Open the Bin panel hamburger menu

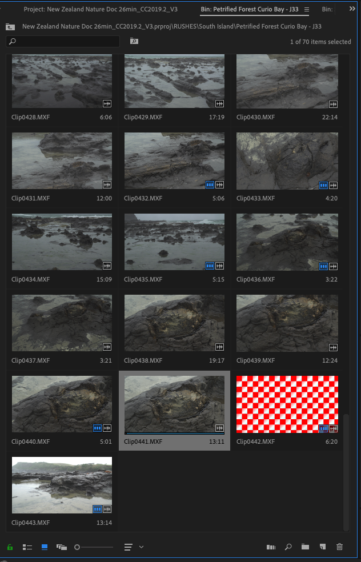307,9
